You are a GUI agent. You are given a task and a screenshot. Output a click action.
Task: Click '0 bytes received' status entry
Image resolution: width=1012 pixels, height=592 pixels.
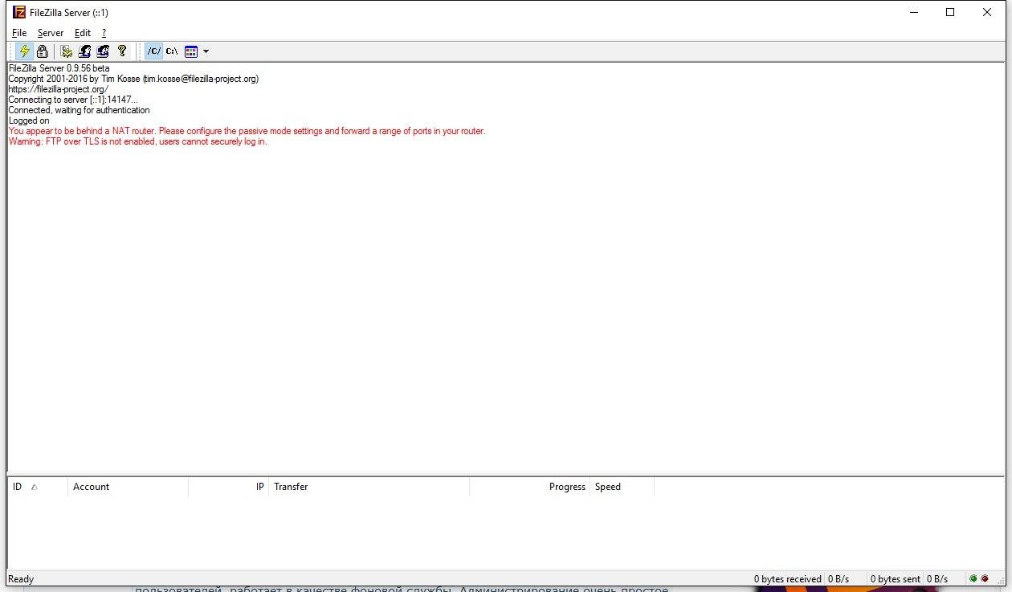coord(787,579)
